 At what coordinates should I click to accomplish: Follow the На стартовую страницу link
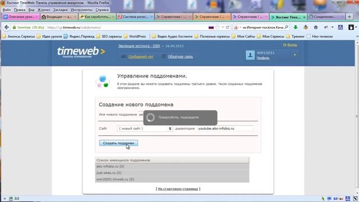[178, 189]
